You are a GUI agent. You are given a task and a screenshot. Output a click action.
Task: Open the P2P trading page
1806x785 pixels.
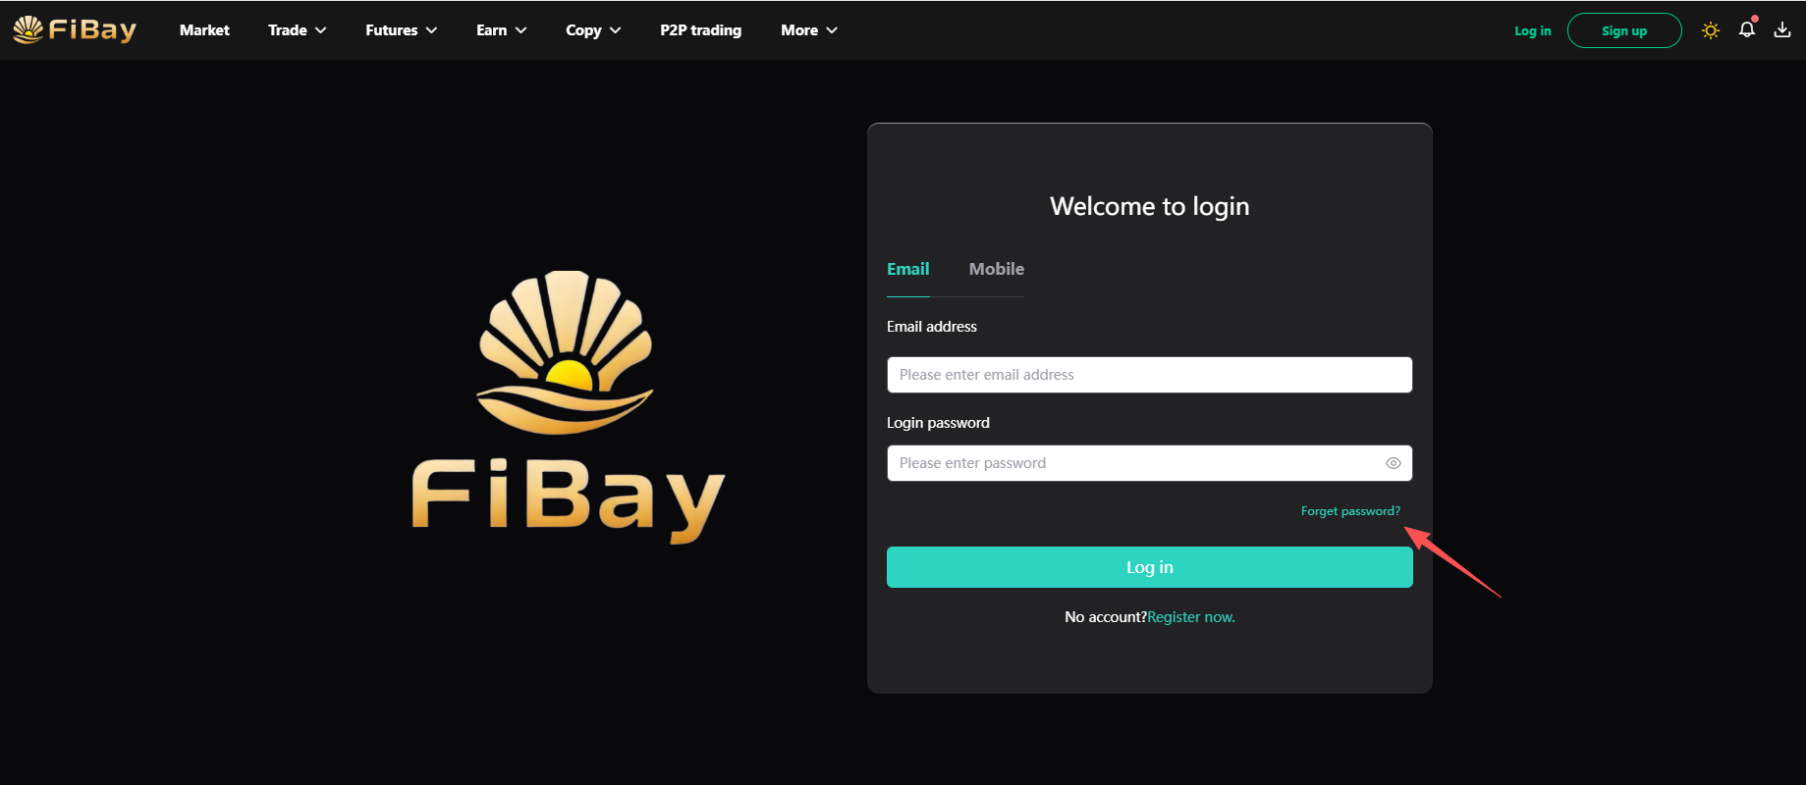click(x=700, y=30)
